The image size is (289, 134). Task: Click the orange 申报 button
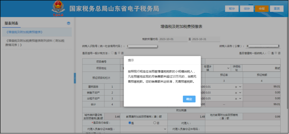click(x=261, y=9)
